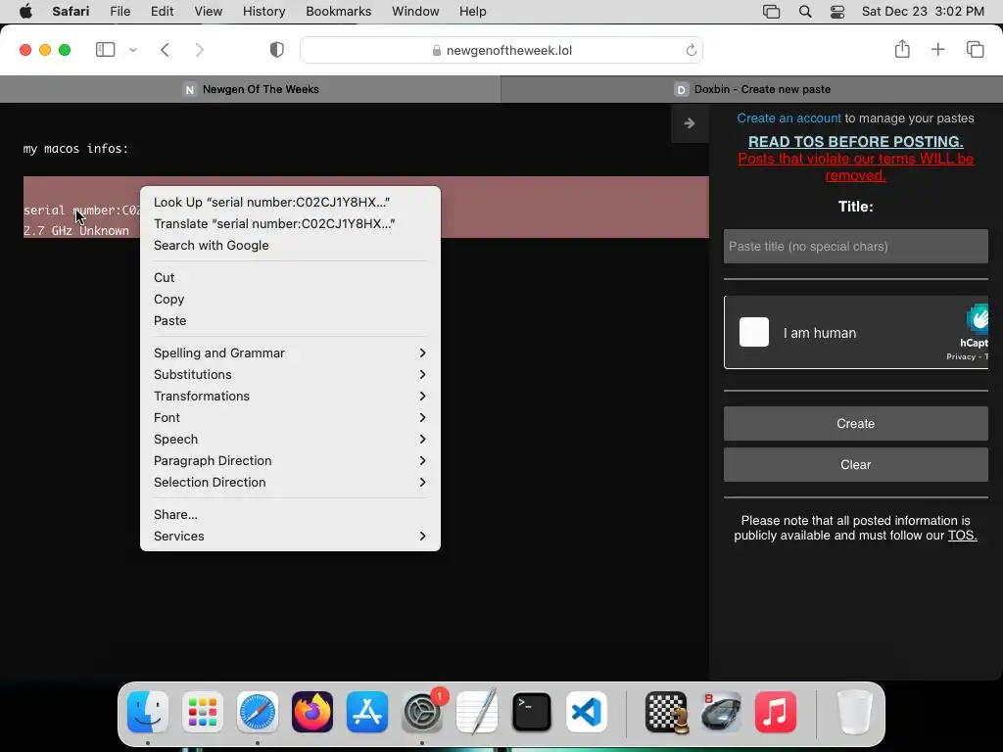Open Spotlight search in menu bar
This screenshot has height=752, width=1003.
click(805, 12)
